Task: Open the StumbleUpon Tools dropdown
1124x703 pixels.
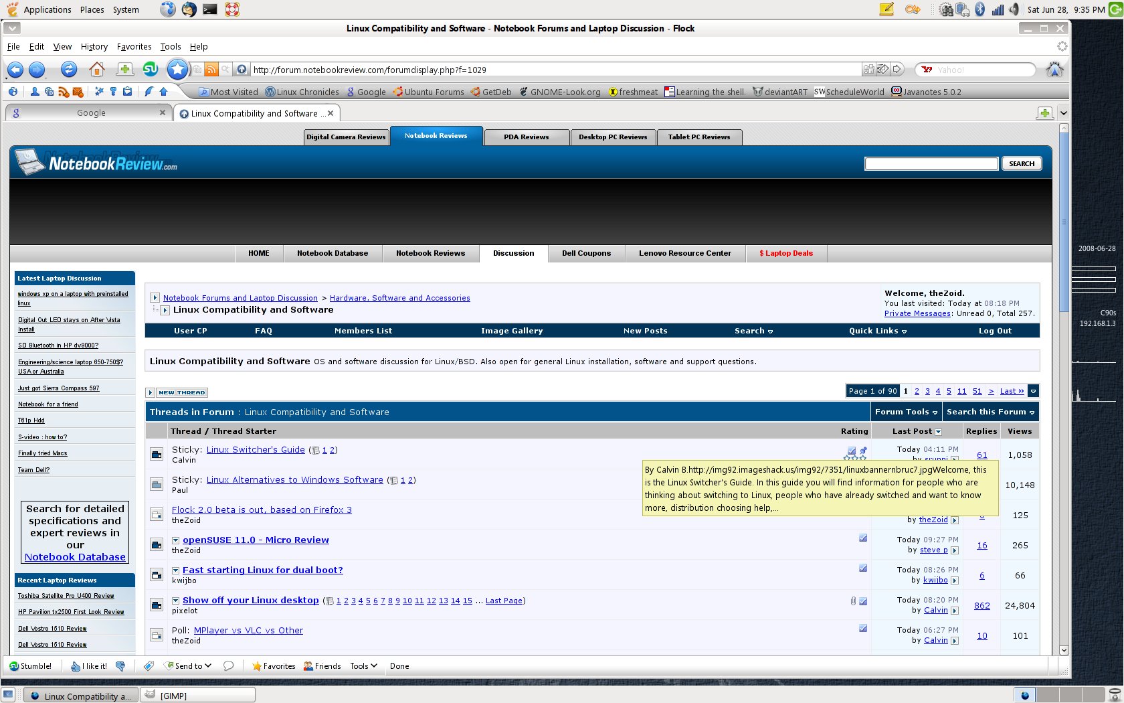Action: click(x=363, y=666)
